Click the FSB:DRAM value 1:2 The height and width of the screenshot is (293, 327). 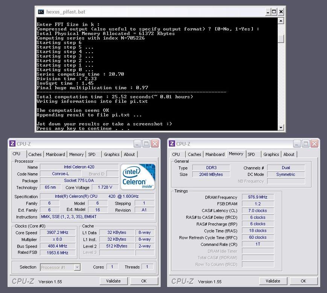258,204
